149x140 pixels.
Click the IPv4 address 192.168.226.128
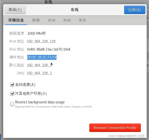coord(41,41)
